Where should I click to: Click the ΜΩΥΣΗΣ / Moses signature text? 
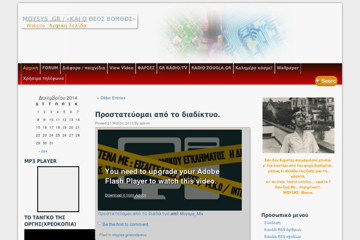(298, 193)
